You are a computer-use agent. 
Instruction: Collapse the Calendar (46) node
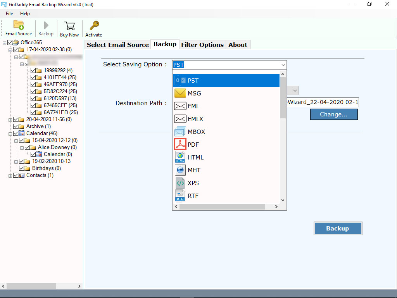tap(10, 134)
